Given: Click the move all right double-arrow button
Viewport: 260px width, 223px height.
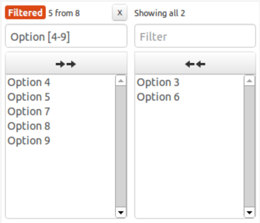Looking at the screenshot, I should pyautogui.click(x=66, y=63).
